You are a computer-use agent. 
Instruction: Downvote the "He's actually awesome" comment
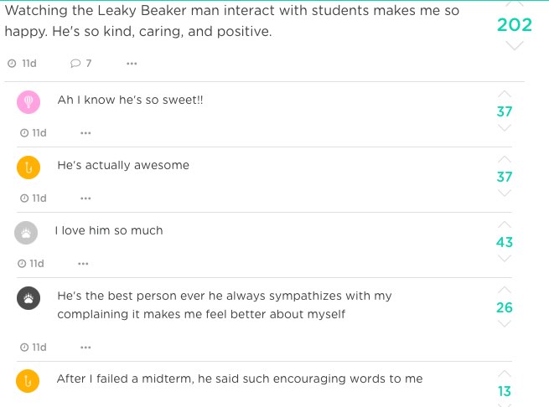[504, 193]
